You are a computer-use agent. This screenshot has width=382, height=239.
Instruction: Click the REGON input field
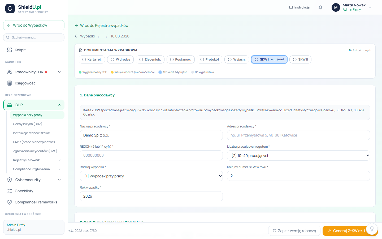[151, 155]
